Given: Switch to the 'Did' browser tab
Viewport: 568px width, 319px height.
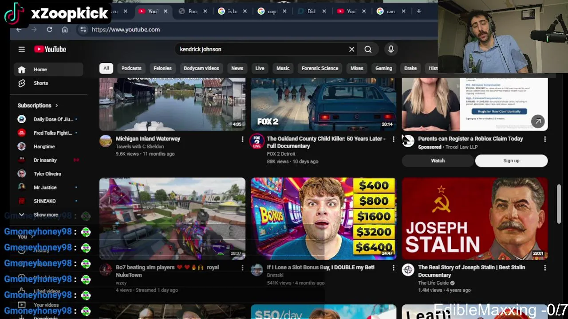Looking at the screenshot, I should pyautogui.click(x=312, y=11).
